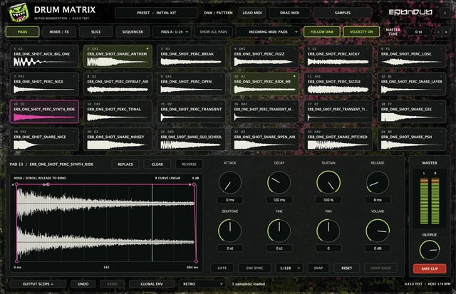
Task: Decrease master tune with minus button
Action: click(x=439, y=32)
